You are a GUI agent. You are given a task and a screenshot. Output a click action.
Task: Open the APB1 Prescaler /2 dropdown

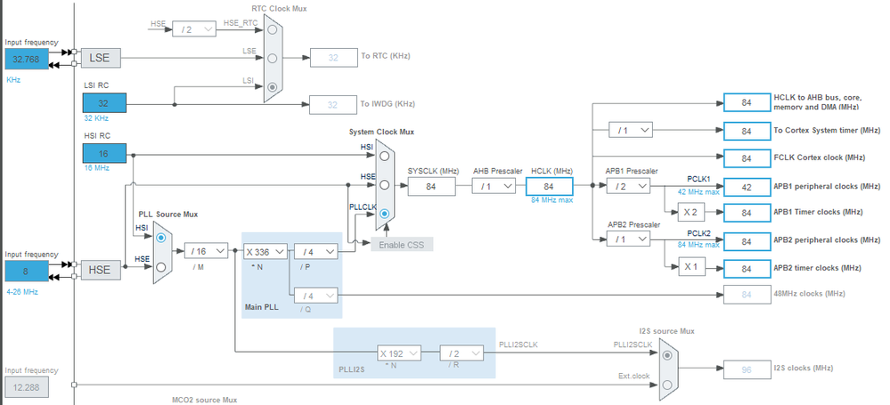(x=628, y=185)
